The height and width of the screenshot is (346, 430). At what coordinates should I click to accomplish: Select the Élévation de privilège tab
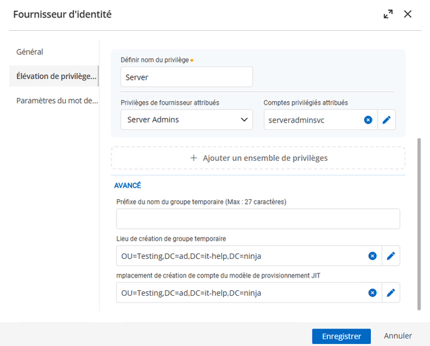pos(56,76)
